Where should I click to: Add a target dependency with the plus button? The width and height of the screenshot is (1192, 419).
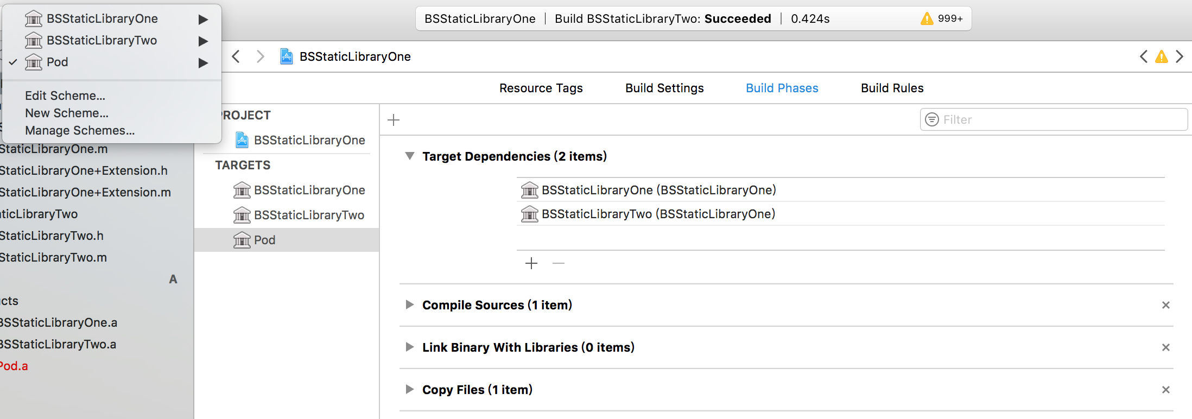531,263
